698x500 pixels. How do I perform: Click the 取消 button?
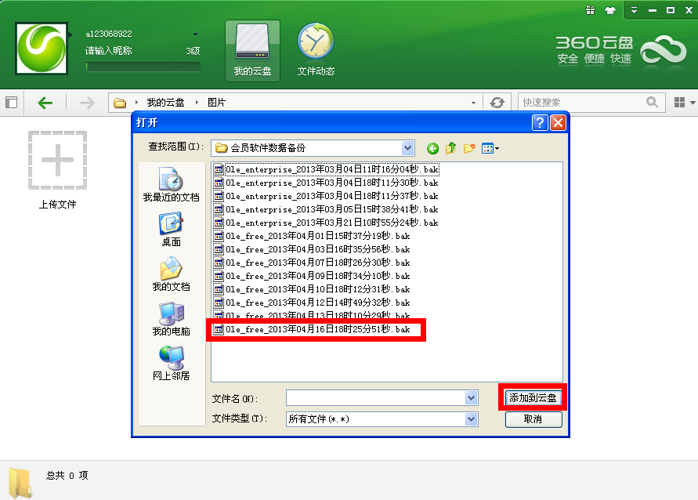[x=533, y=419]
